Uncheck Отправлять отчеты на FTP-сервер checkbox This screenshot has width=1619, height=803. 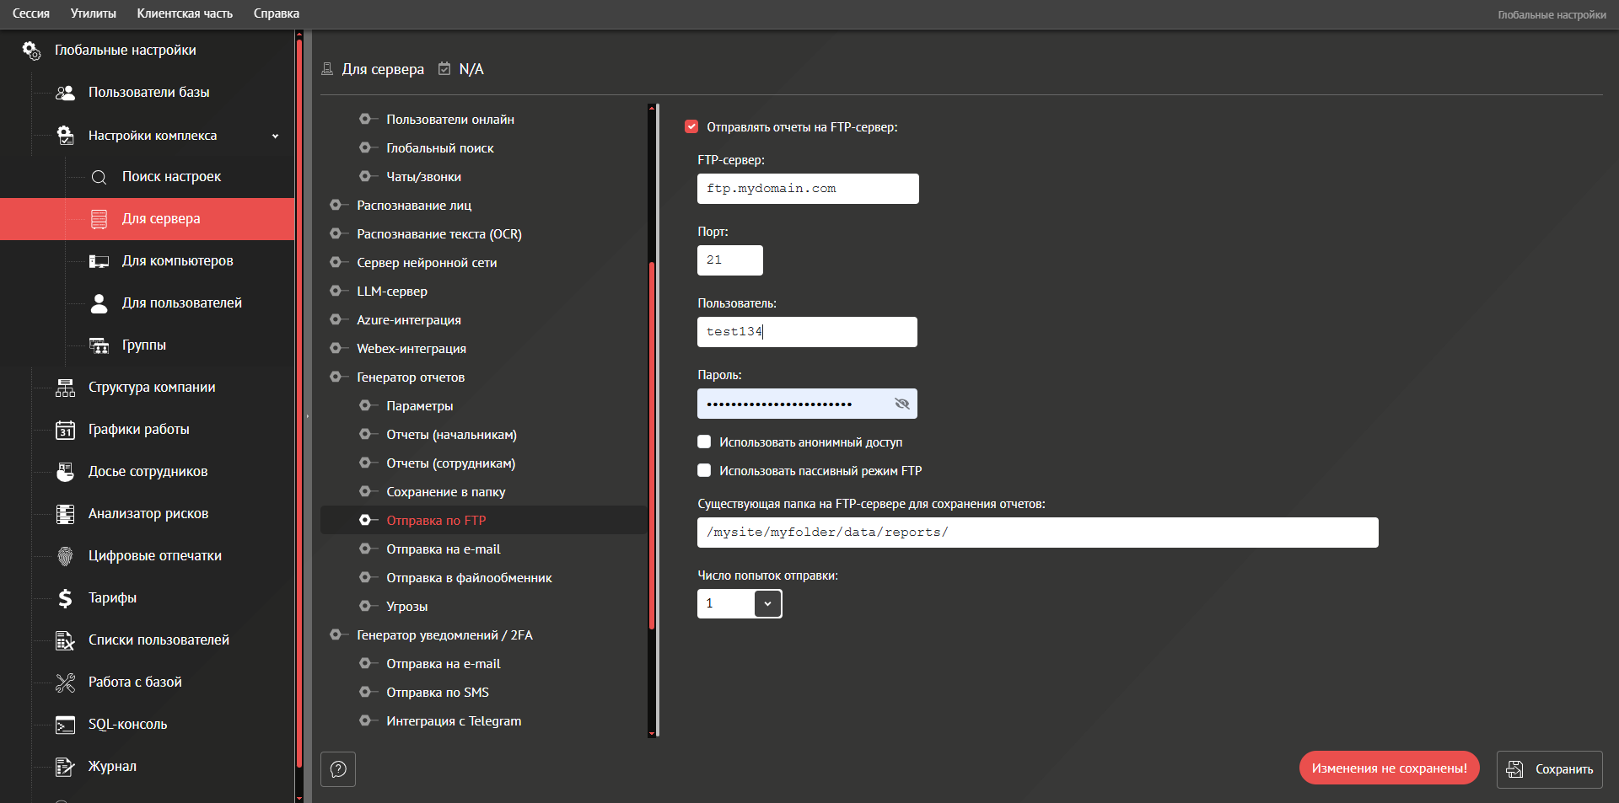click(691, 127)
